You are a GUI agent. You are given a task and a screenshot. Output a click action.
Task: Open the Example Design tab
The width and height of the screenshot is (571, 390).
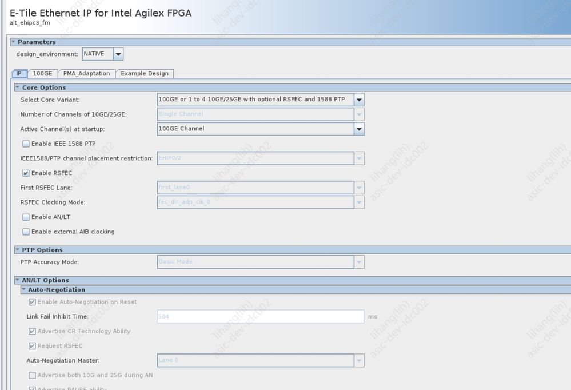[145, 74]
